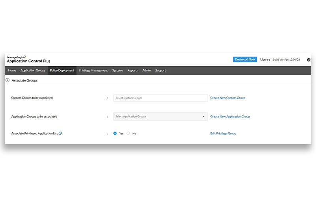
Task: Open the Reports tab
Action: (133, 71)
